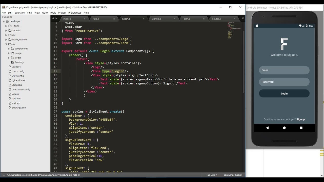Tap the Signup link in the emulator
Screen dimensions: 324x182
(x=300, y=119)
